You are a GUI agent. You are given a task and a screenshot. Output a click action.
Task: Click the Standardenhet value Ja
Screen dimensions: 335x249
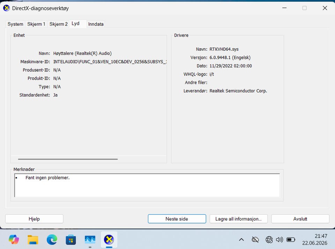coord(55,95)
